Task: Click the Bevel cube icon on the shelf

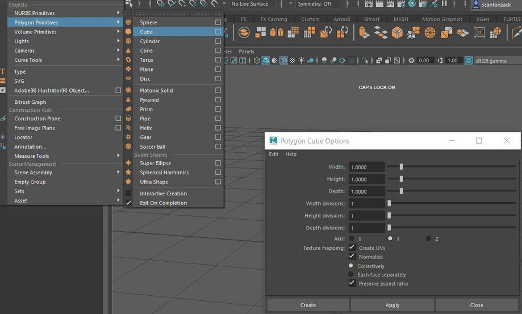Action: [x=397, y=32]
